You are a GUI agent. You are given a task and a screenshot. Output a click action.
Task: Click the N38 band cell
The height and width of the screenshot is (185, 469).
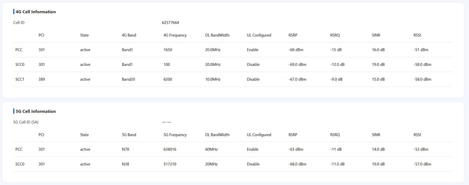pos(126,164)
